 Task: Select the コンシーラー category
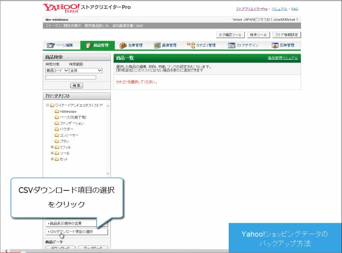pos(69,135)
